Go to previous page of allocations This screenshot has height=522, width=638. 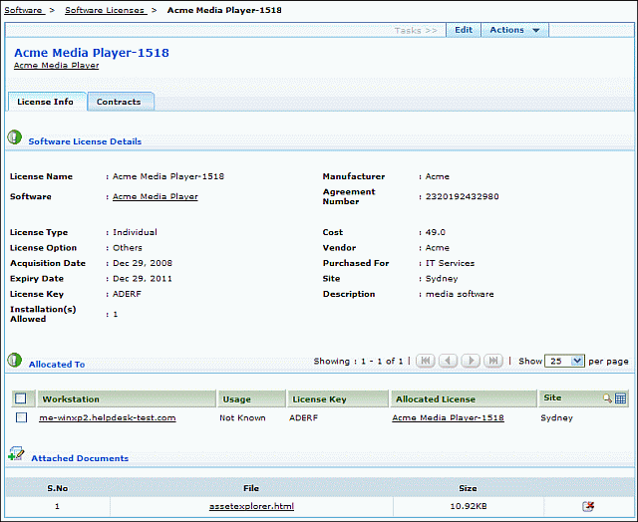coord(448,361)
